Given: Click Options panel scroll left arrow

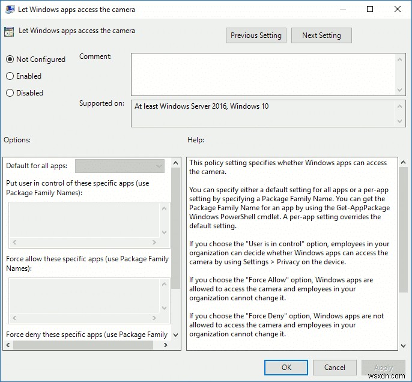Looking at the screenshot, I should click(8, 345).
